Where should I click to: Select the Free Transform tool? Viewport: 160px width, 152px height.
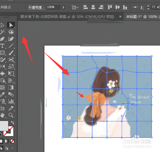tap(11, 74)
